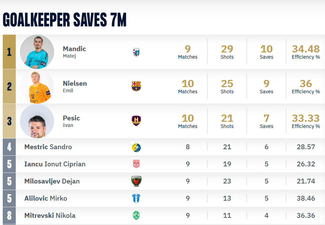This screenshot has height=225, width=325.
Task: Open Milosavljev Dejan's name link
Action: tap(52, 181)
